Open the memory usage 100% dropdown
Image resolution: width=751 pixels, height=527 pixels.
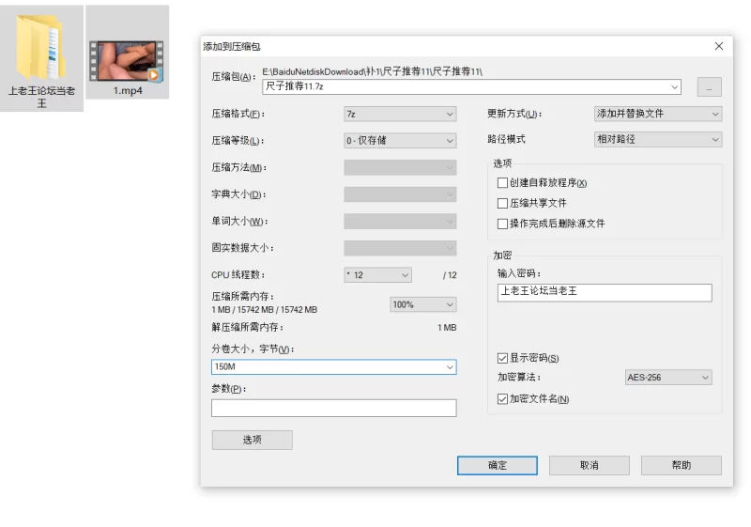[423, 304]
